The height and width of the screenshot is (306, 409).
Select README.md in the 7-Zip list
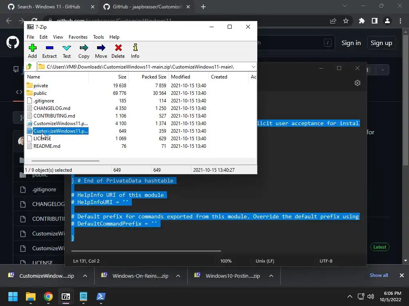47,146
